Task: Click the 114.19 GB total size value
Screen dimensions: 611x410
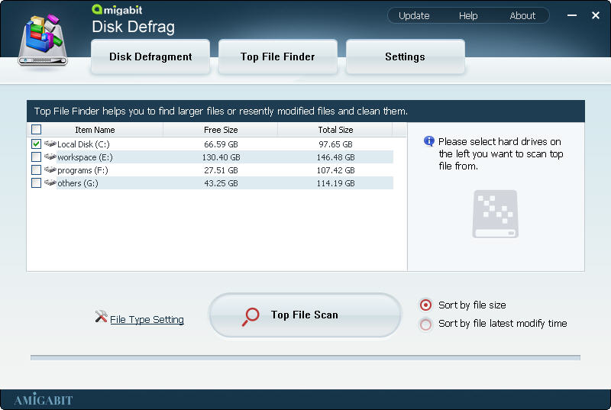Action: 335,183
